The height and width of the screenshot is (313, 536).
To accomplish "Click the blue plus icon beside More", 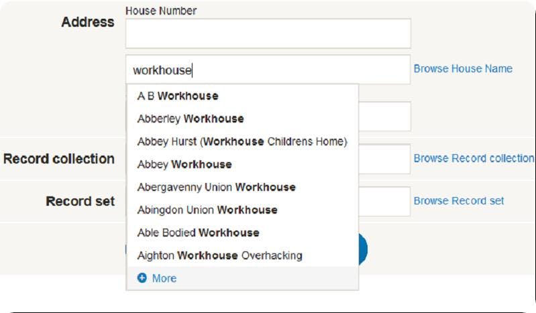I will (142, 278).
